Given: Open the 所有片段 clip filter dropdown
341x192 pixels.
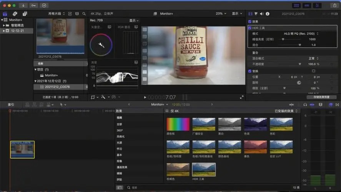Looking at the screenshot, I should (57, 14).
